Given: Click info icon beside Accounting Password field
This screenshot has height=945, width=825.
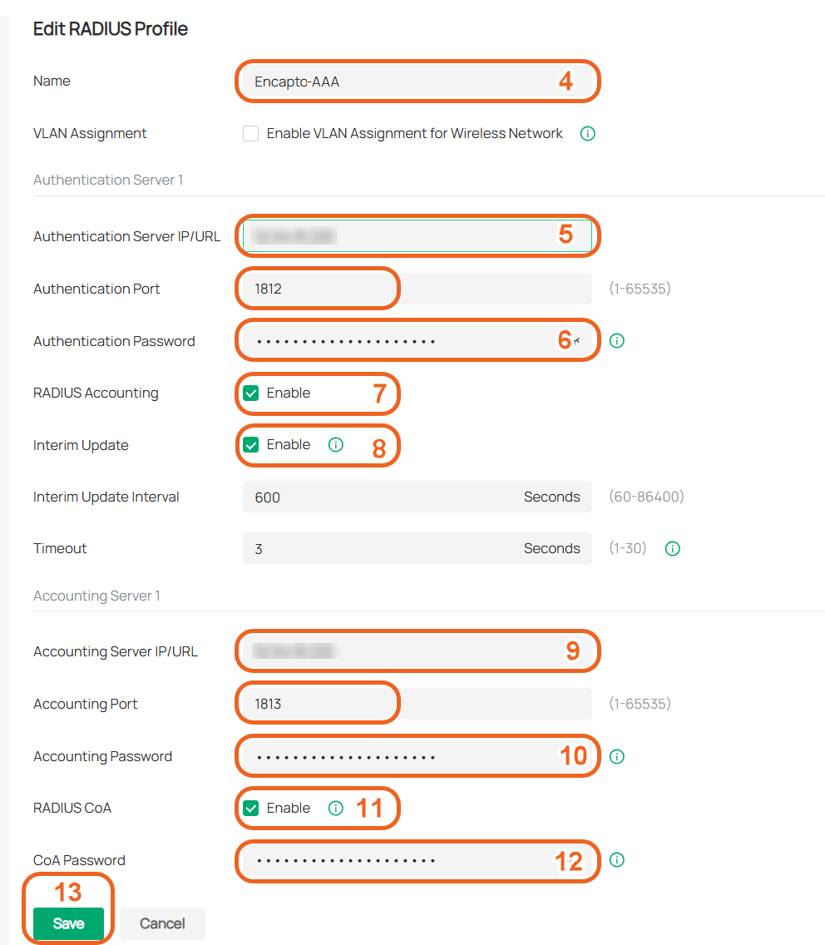Looking at the screenshot, I should 616,756.
